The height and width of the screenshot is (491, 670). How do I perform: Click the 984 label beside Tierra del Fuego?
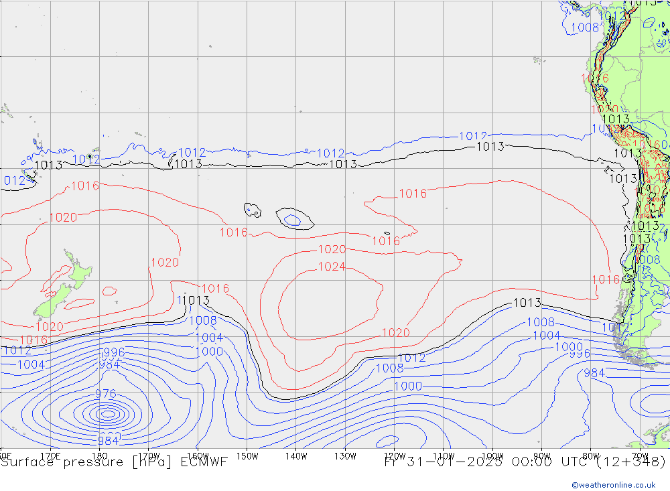click(x=594, y=373)
